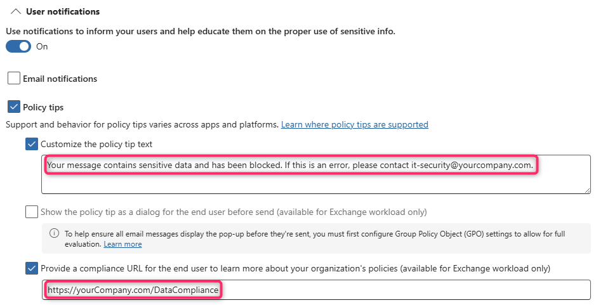
Task: Uncheck the Policy tips checkbox
Action: pyautogui.click(x=14, y=107)
